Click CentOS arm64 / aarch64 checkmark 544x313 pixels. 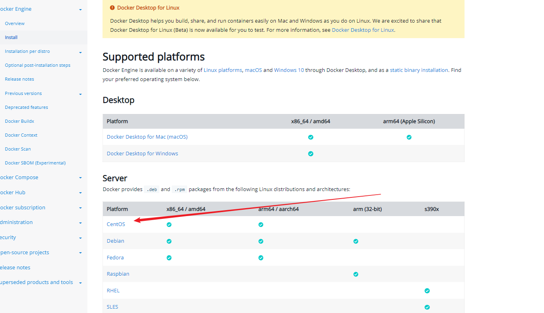[261, 224]
